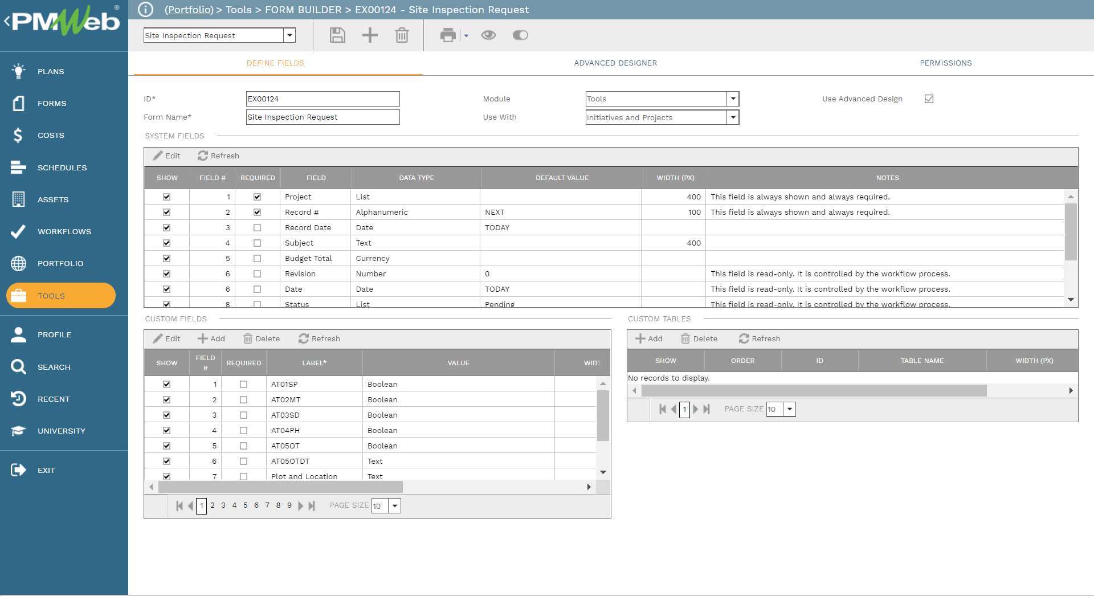Click the PMWeb logo back arrow
Screen dimensions: 1094x596
(x=7, y=21)
